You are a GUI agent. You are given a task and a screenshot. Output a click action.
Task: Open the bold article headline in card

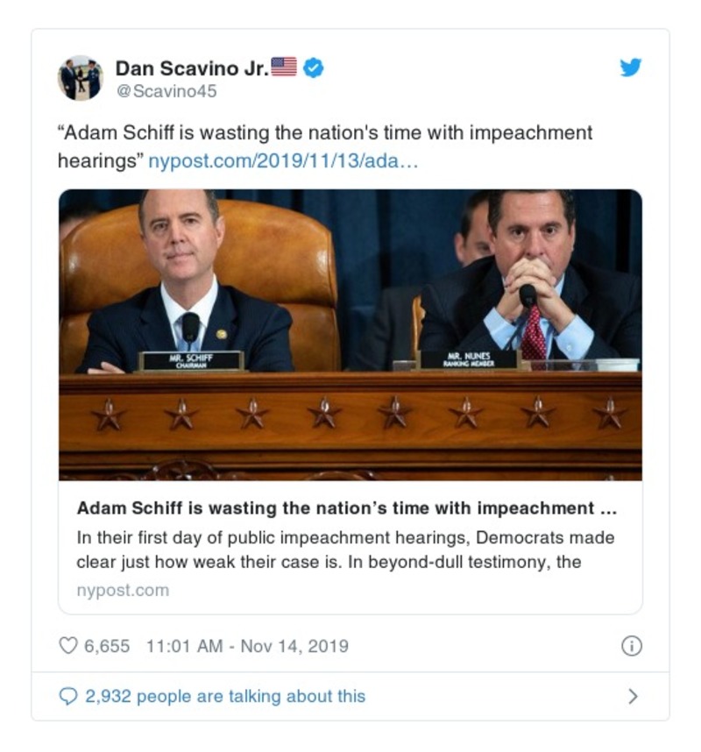348,508
